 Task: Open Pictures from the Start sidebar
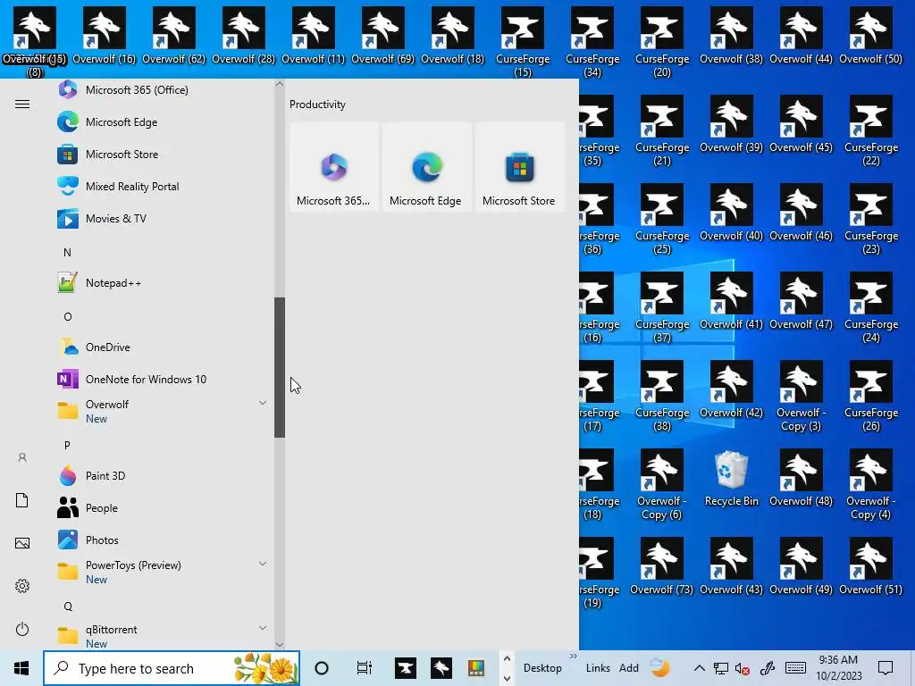point(22,543)
